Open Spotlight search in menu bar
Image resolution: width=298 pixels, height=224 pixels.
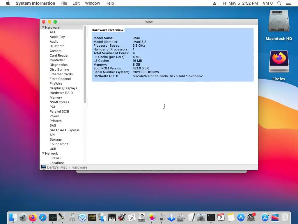279,3
